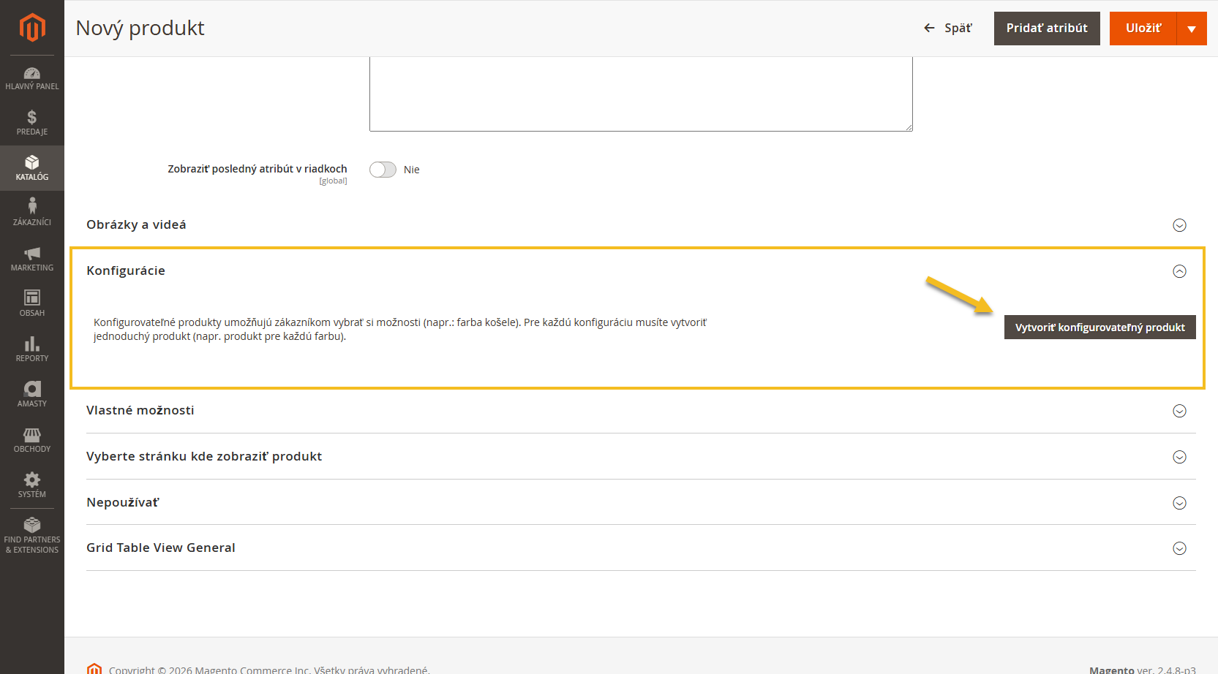Expand the Obrázky a videá section

(1179, 225)
